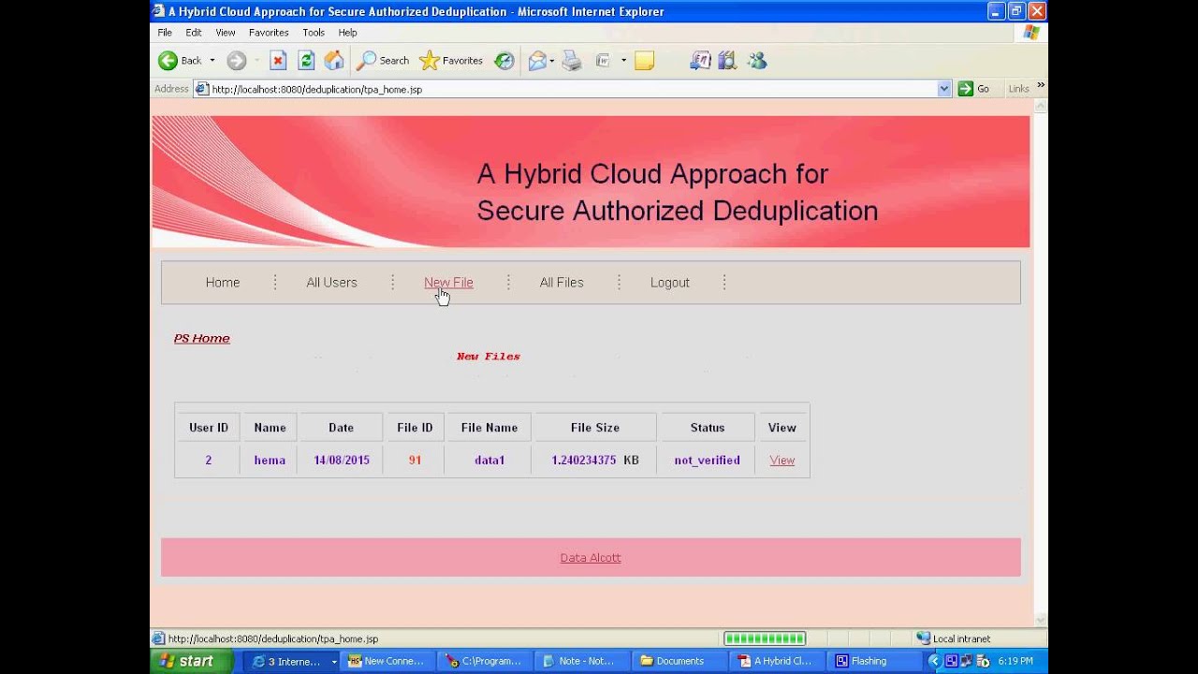Click the 'not_verified' status cell

click(708, 461)
